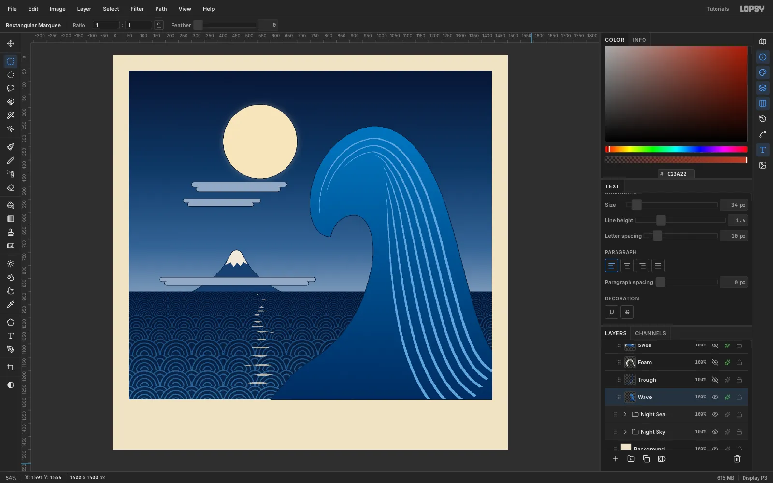Viewport: 773px width, 483px height.
Task: Select the Dodge brightness tool
Action: tap(11, 264)
